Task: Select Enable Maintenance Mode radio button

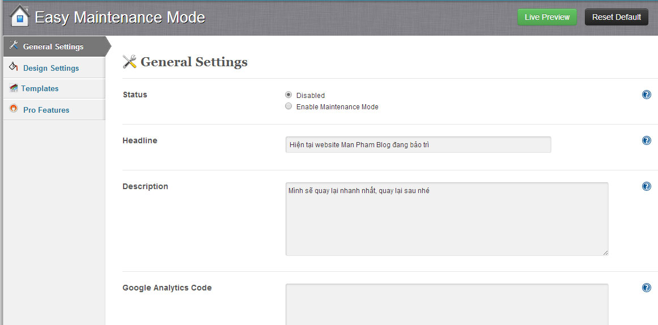Action: 288,106
